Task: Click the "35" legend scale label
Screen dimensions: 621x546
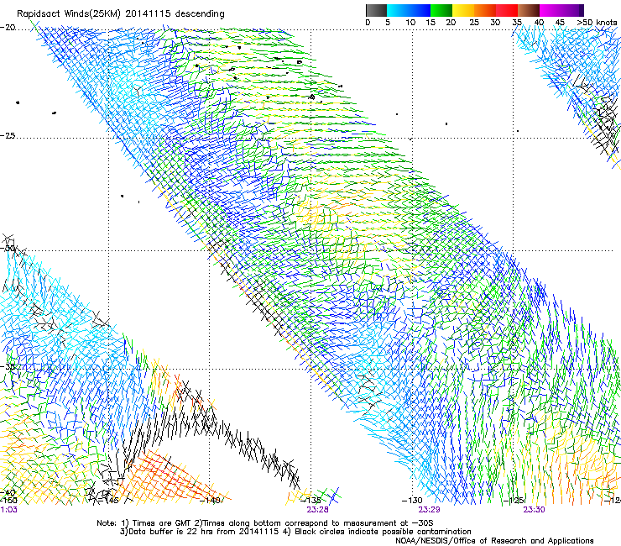Action: coord(517,23)
